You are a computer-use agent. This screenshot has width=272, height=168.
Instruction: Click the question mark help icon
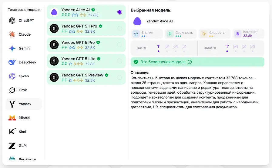pyautogui.click(x=190, y=62)
